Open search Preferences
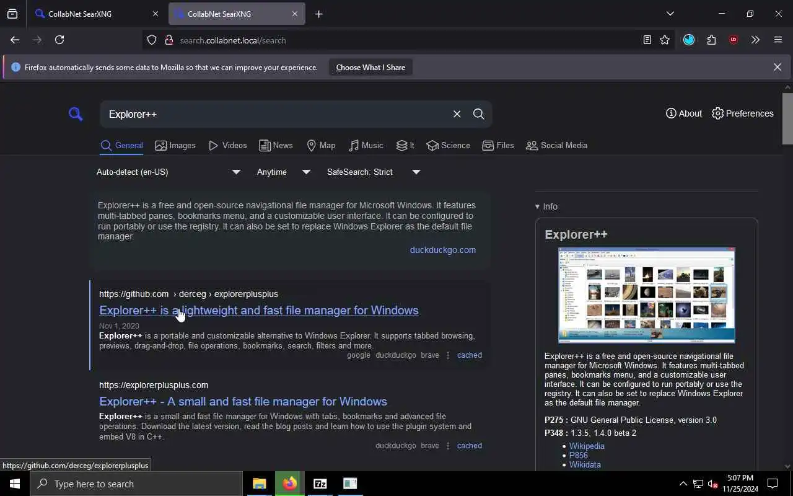The height and width of the screenshot is (496, 793). pyautogui.click(x=742, y=113)
